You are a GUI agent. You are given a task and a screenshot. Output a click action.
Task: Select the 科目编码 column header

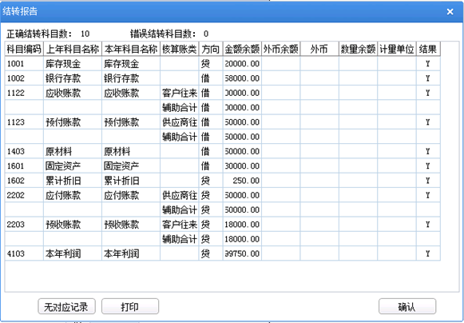pyautogui.click(x=24, y=49)
